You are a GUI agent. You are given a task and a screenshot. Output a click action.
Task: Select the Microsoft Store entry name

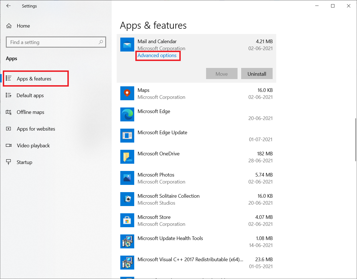pos(154,217)
